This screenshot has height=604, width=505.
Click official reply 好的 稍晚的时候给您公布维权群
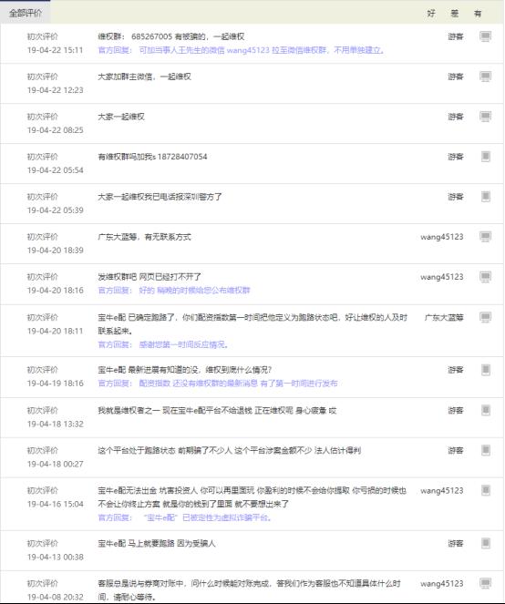pyautogui.click(x=174, y=290)
